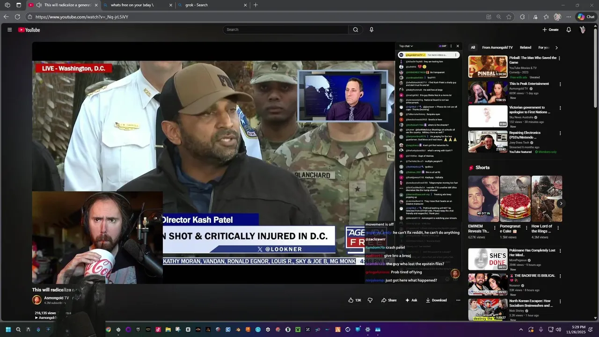Open 'EMINEM Reveals' short
The height and width of the screenshot is (337, 599).
point(483,198)
